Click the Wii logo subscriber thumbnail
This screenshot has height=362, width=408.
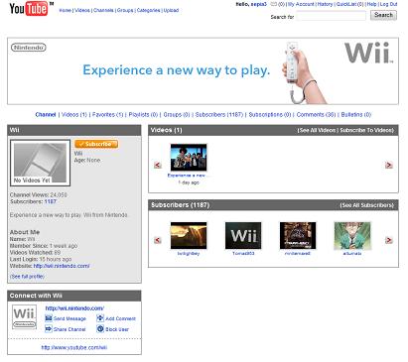point(243,235)
